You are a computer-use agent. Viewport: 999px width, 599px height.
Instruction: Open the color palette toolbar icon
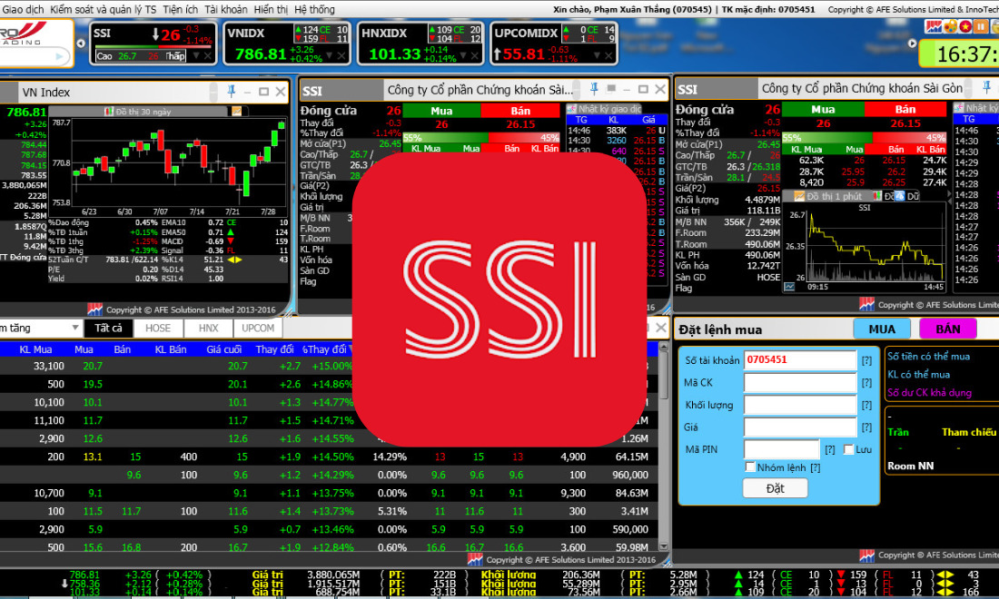[950, 26]
